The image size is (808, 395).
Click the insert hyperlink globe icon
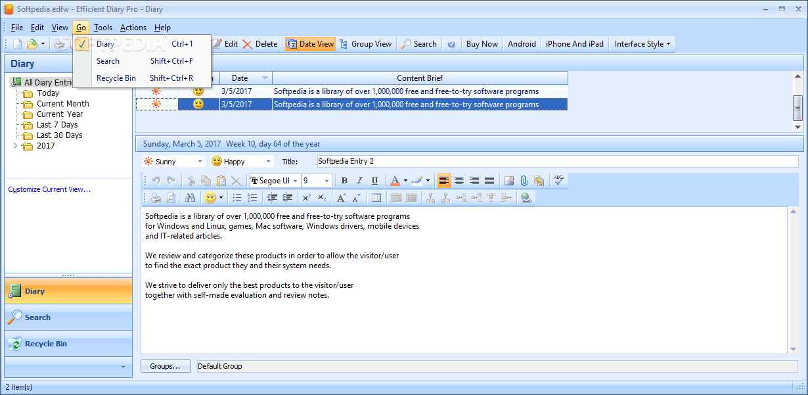[x=526, y=197]
